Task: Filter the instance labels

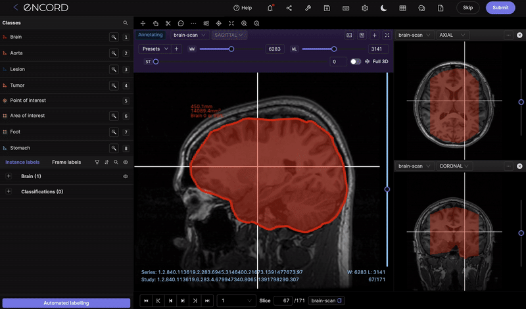Action: pyautogui.click(x=97, y=162)
